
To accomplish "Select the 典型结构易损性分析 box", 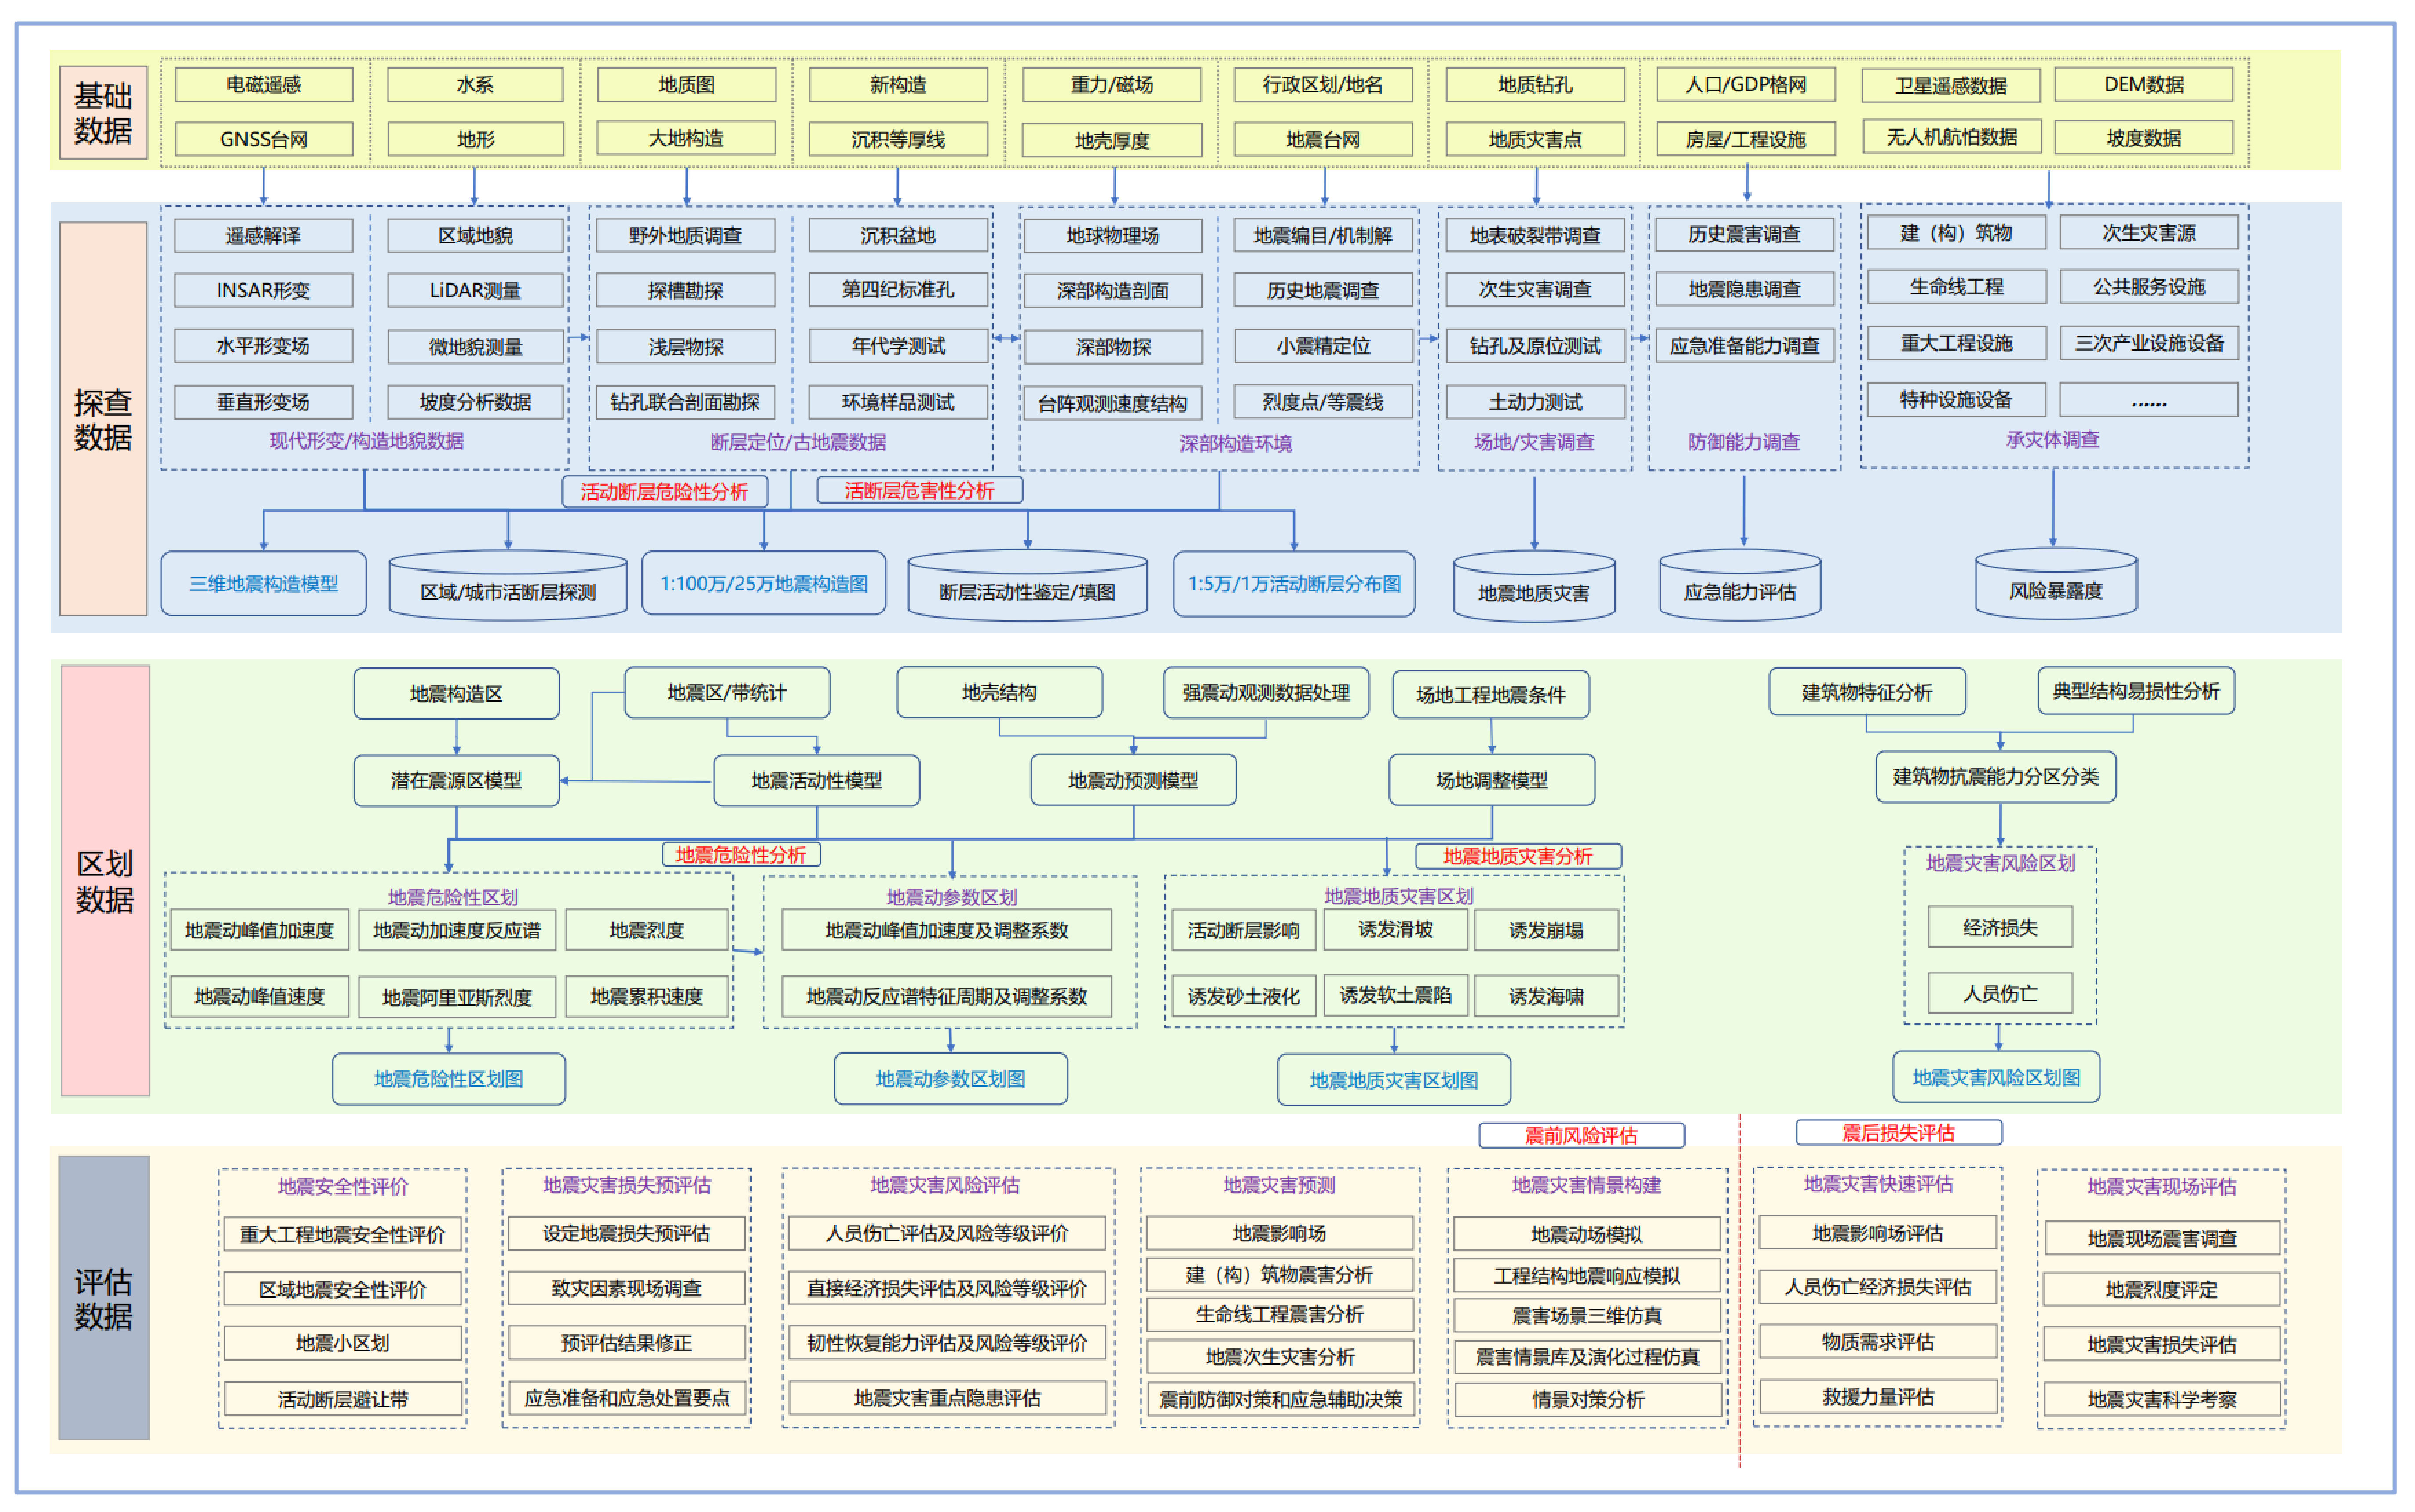I will tap(2136, 691).
